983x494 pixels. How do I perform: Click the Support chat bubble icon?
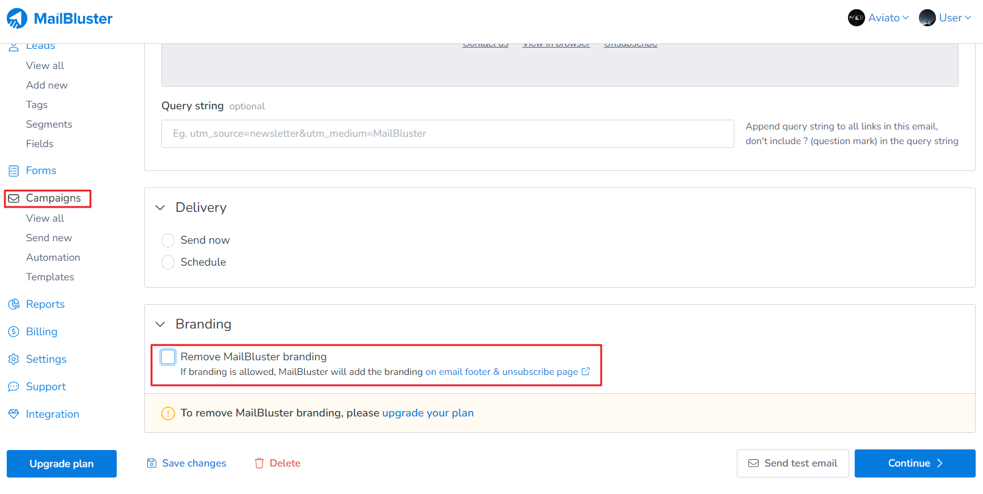(x=13, y=387)
